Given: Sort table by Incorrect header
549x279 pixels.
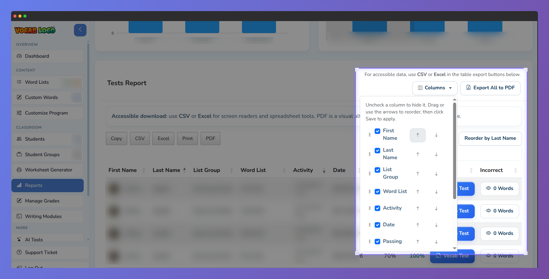Looking at the screenshot, I should click(x=499, y=170).
